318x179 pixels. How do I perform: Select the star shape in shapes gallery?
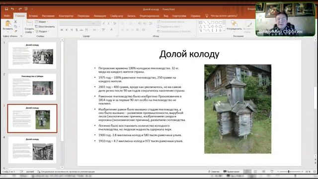click(221, 30)
